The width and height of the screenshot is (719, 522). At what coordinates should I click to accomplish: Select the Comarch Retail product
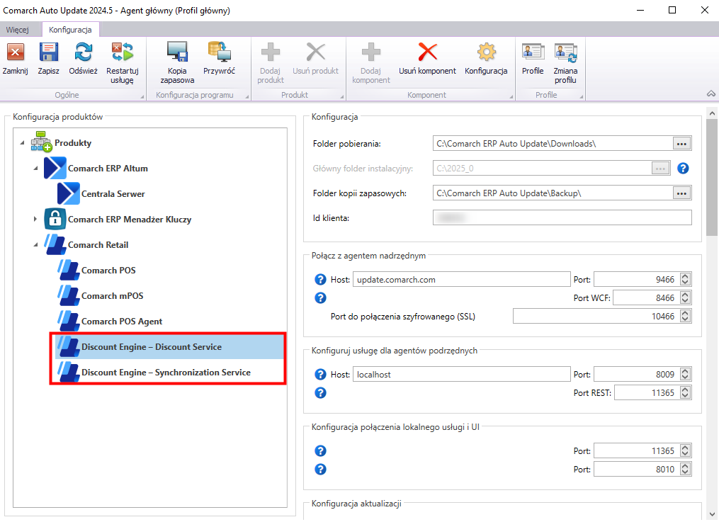(98, 245)
